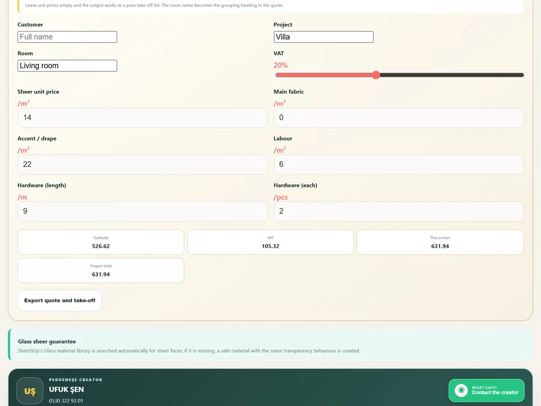Screen dimensions: 541x406
Task: Export quote and take-off
Action: click(x=60, y=301)
